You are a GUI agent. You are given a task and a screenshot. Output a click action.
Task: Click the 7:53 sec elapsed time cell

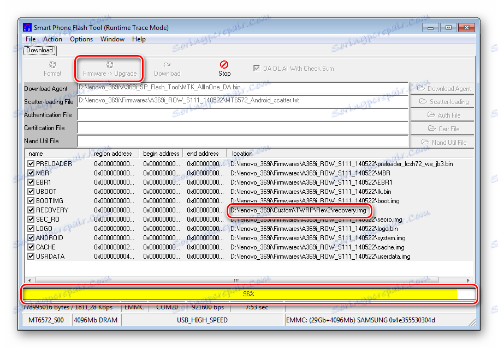257,307
